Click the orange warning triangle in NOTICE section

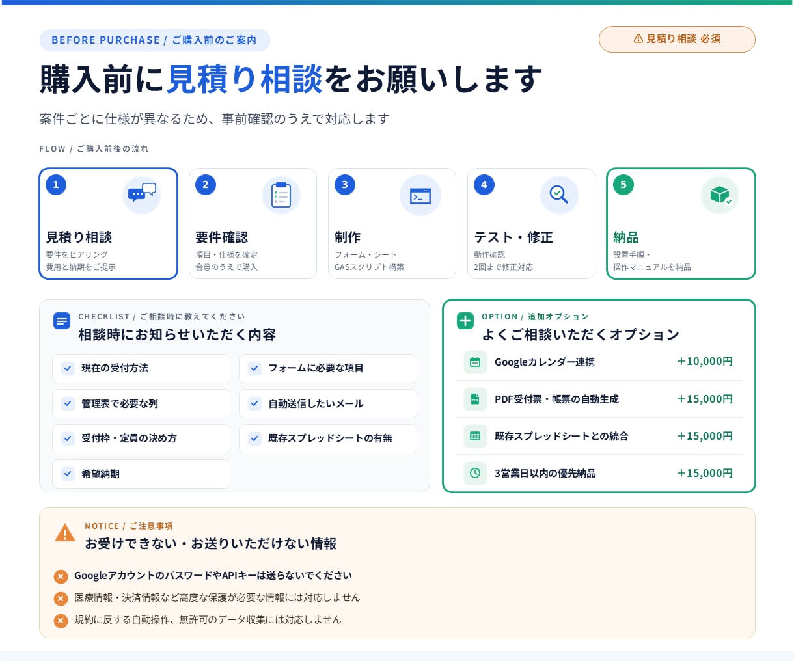tap(65, 533)
